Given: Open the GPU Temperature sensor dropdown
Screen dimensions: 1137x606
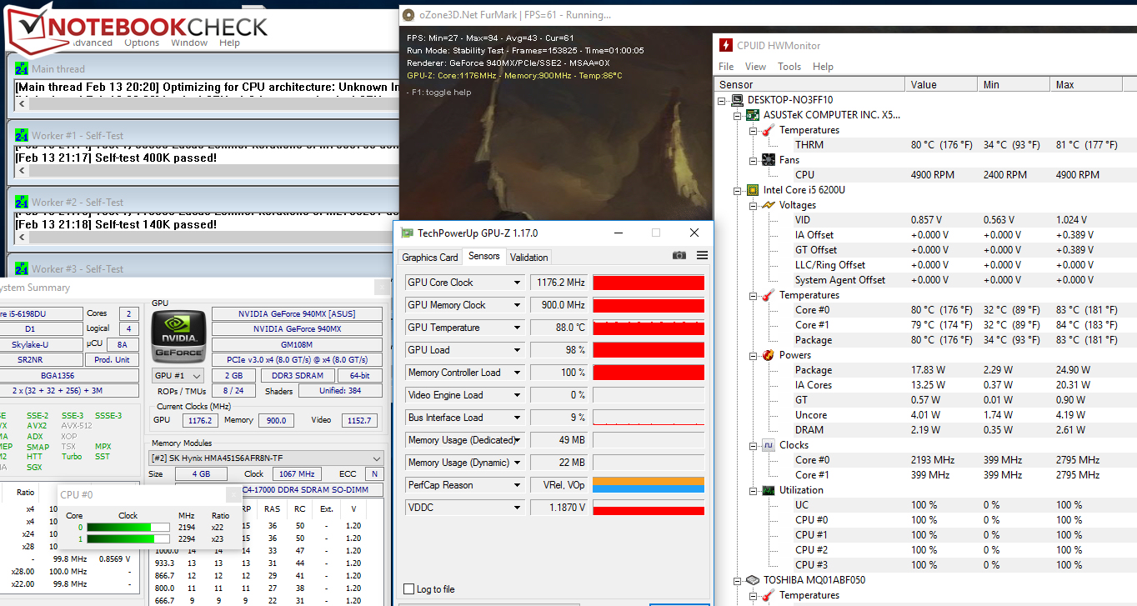Looking at the screenshot, I should tap(518, 328).
